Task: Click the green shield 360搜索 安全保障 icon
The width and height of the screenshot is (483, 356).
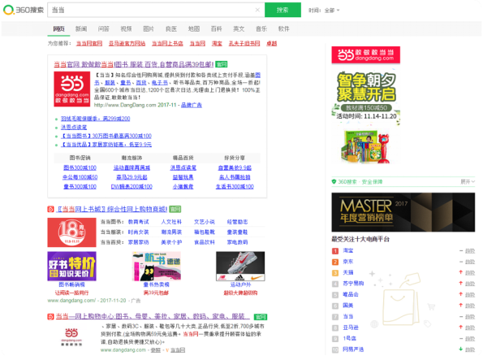Action: pyautogui.click(x=334, y=182)
